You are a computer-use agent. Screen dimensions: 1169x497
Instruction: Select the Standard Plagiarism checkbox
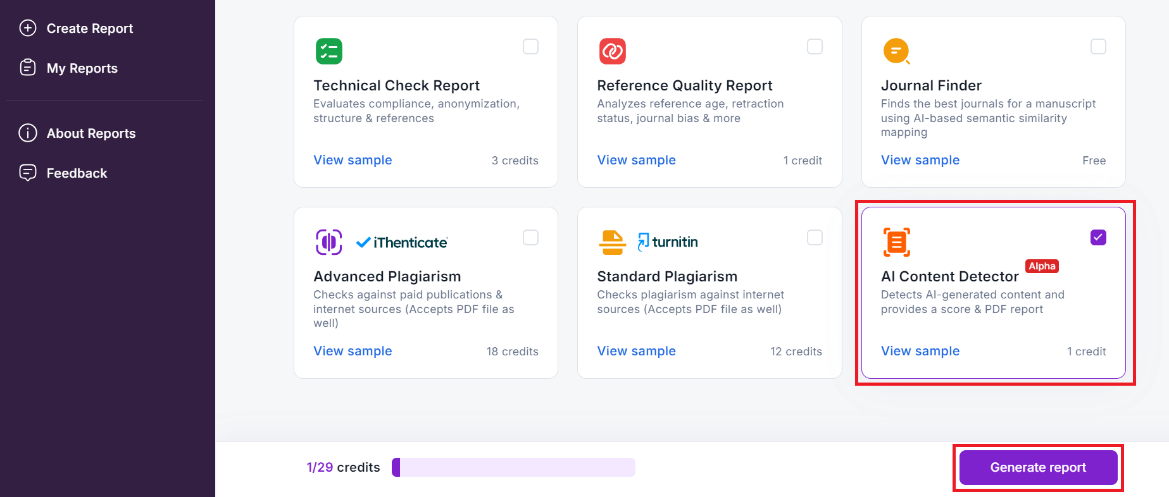[815, 237]
